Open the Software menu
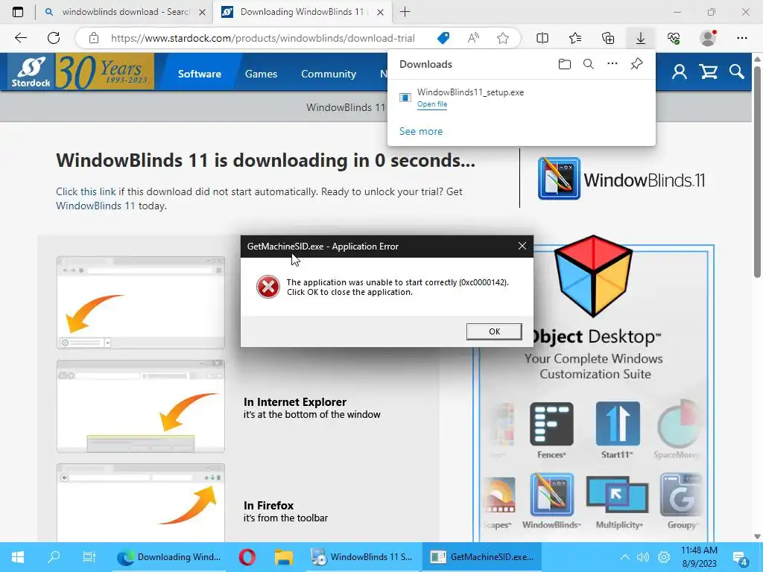This screenshot has width=763, height=572. (200, 74)
